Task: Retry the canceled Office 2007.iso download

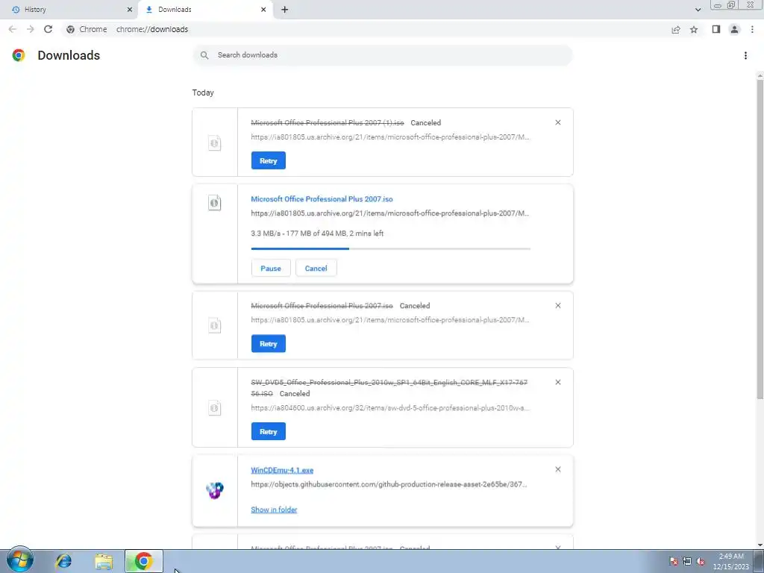Action: [x=269, y=344]
